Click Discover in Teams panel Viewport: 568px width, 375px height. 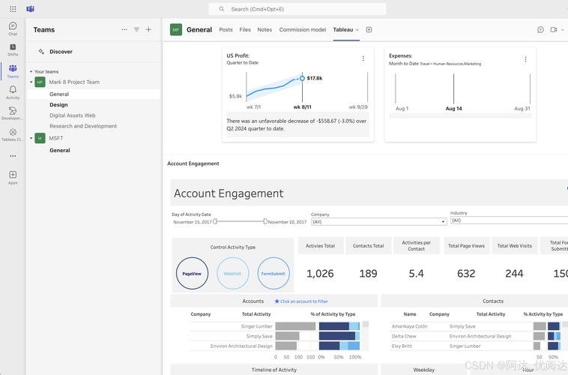click(x=61, y=52)
